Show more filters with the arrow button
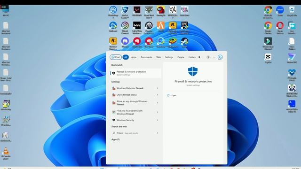The image size is (301, 169). [x=199, y=57]
